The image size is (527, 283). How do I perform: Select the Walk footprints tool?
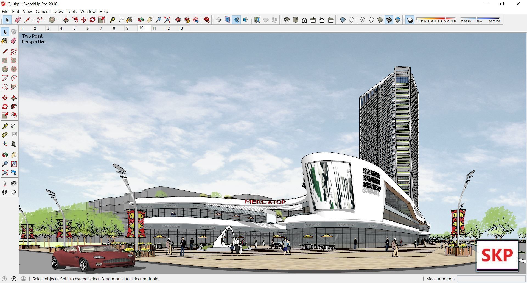coord(5,192)
